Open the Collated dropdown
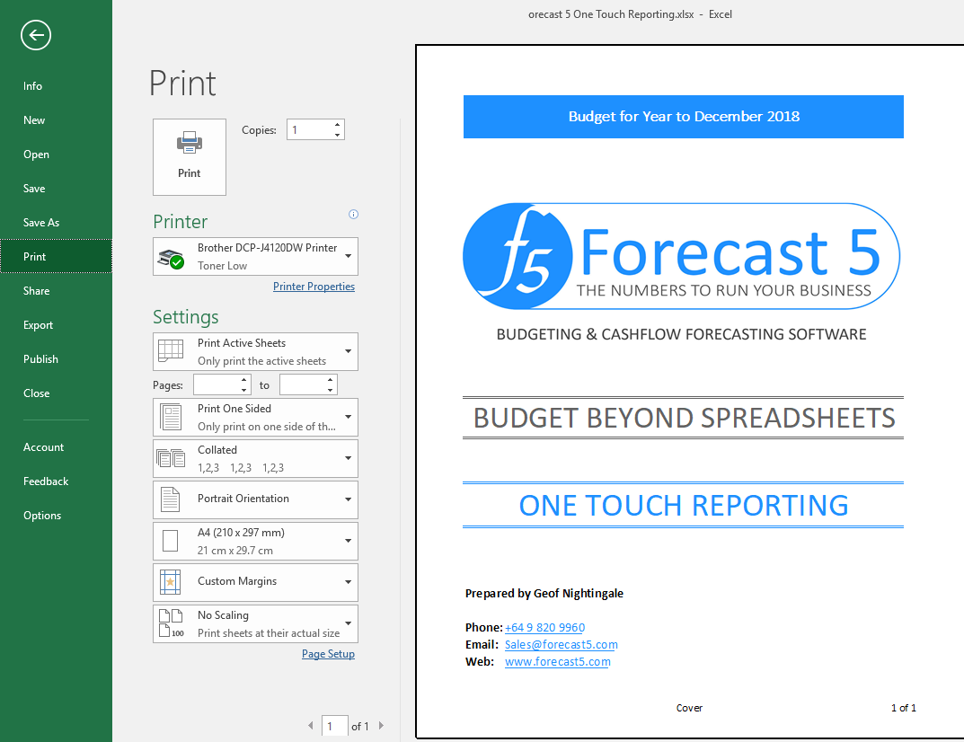The image size is (964, 742). pyautogui.click(x=255, y=459)
